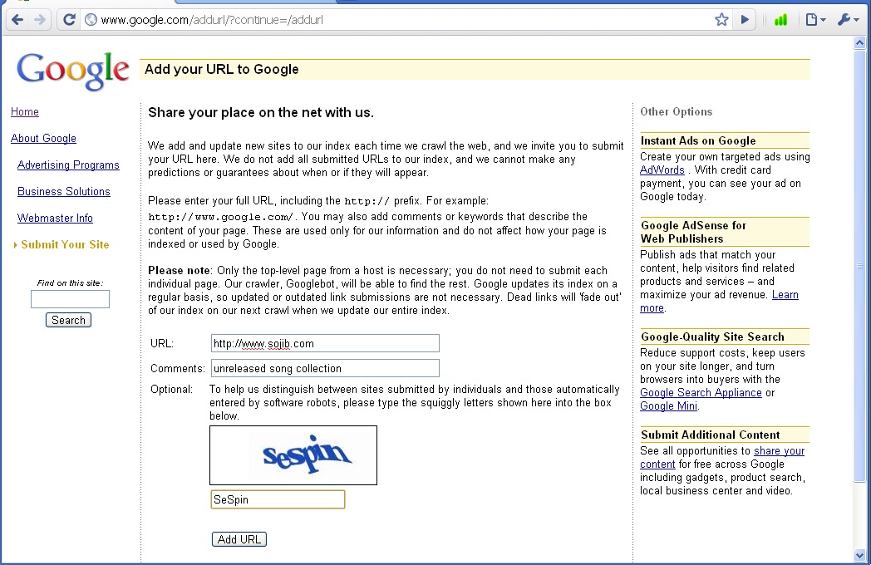Click the Find on this site search box
The height and width of the screenshot is (565, 871).
(x=70, y=299)
